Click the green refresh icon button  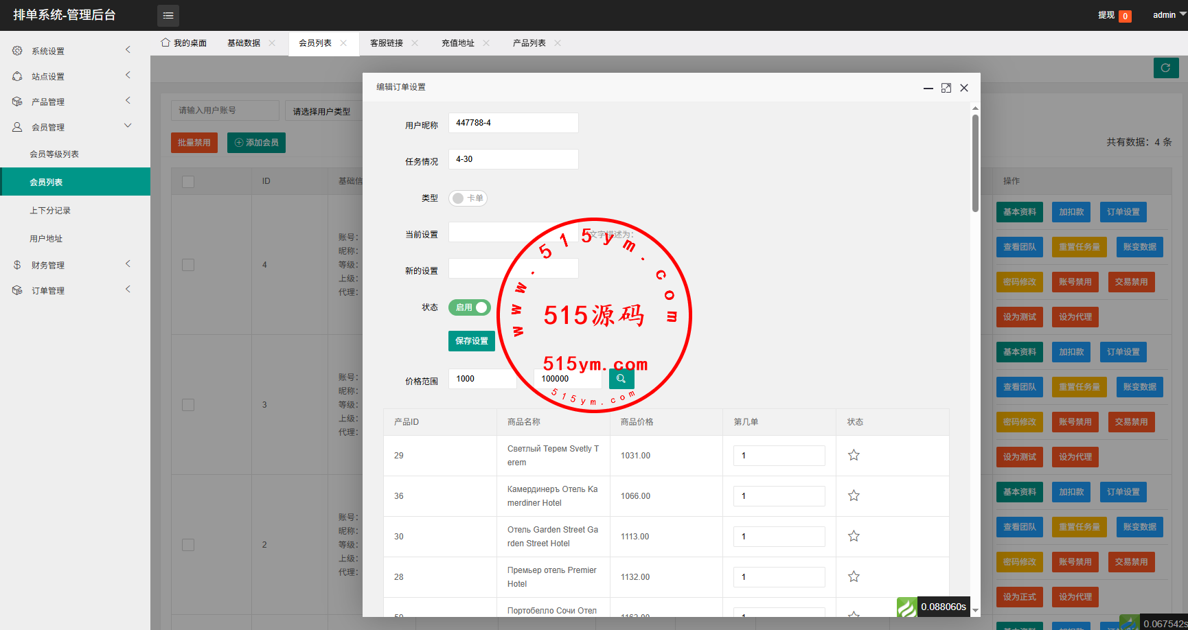coord(1165,68)
